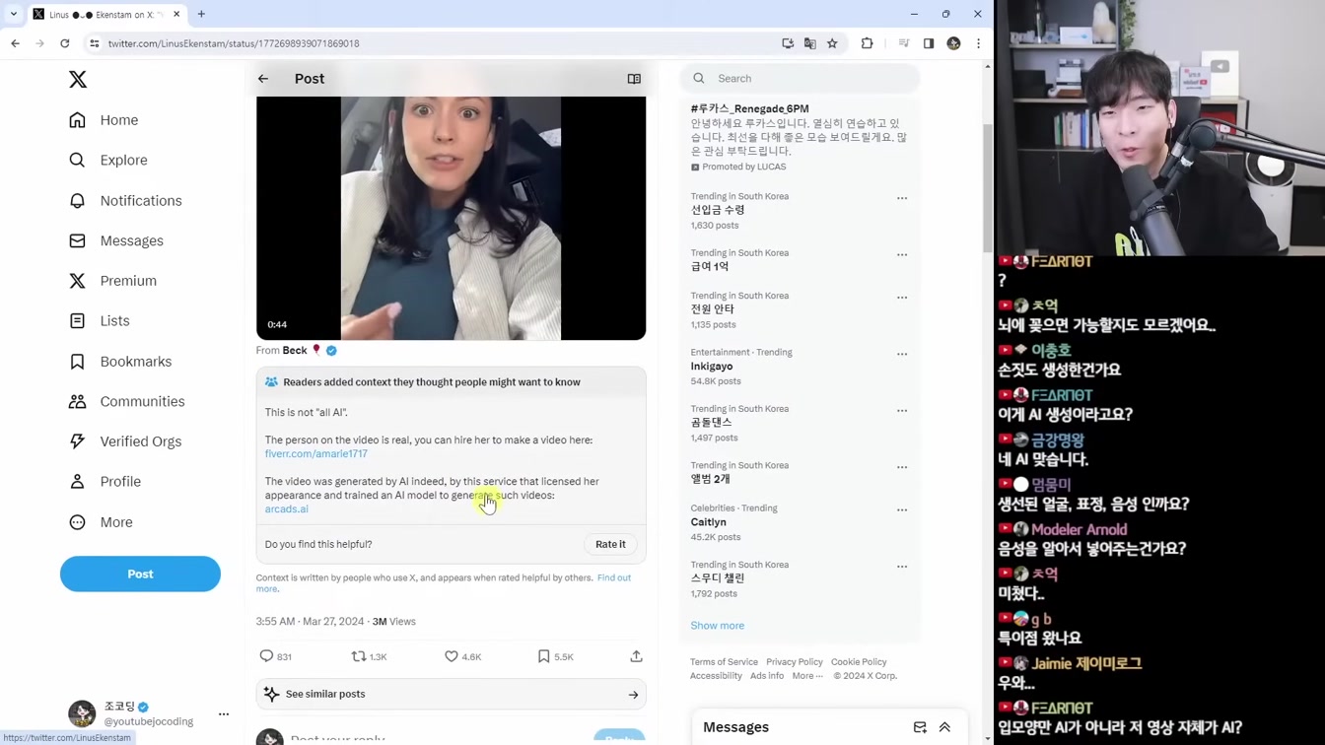Screen dimensions: 1325x745
Task: Reload the page
Action: (x=65, y=43)
